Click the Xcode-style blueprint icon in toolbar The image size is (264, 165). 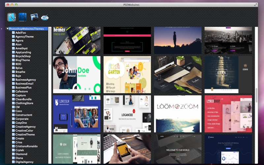pyautogui.click(x=12, y=17)
